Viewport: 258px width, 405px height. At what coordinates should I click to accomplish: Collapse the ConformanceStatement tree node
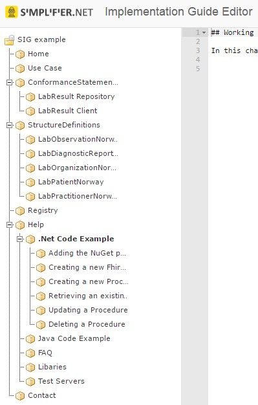tap(9, 83)
